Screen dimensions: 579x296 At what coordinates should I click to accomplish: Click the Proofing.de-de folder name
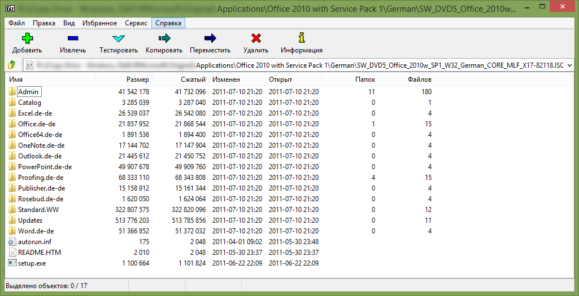[x=41, y=178]
